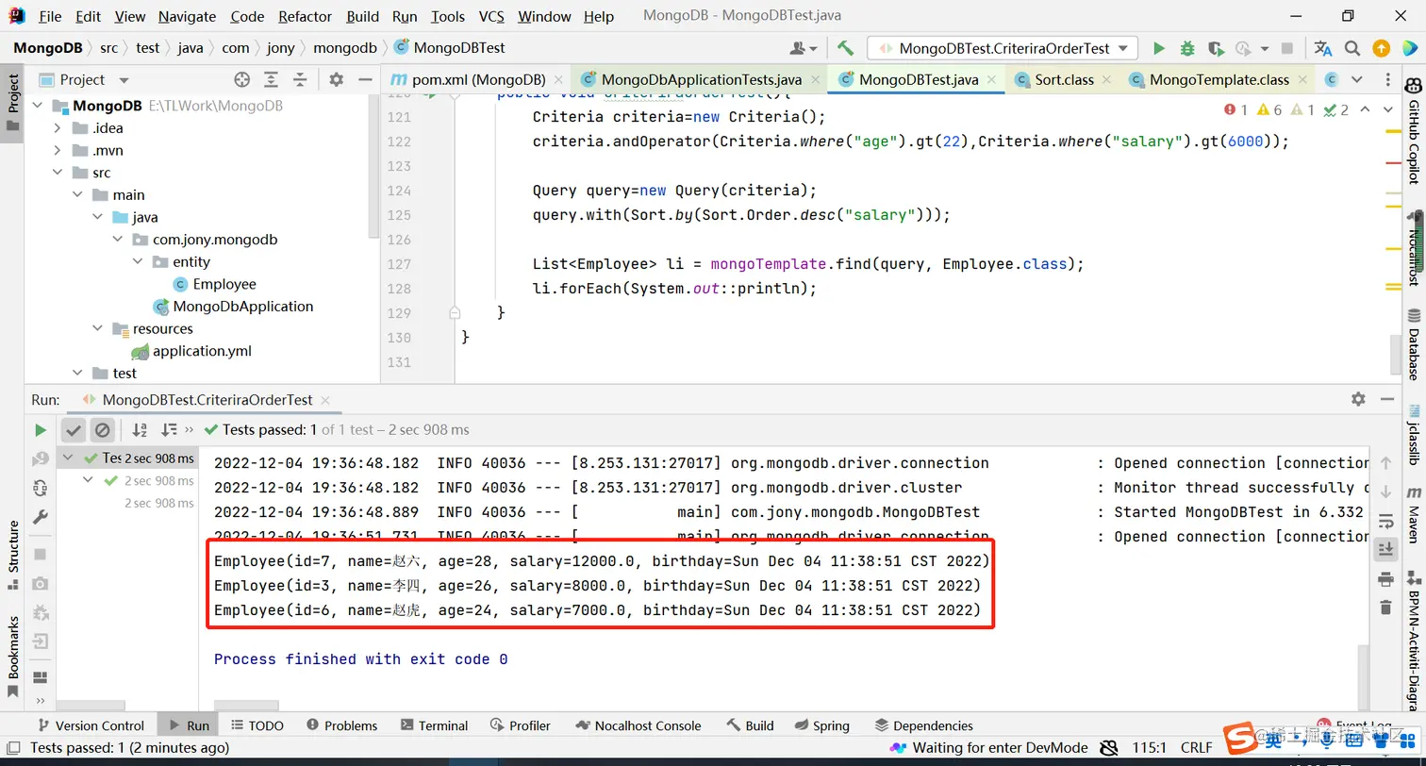Collapse all nodes in Project panel
Viewport: 1426px width, 766px height.
click(300, 80)
